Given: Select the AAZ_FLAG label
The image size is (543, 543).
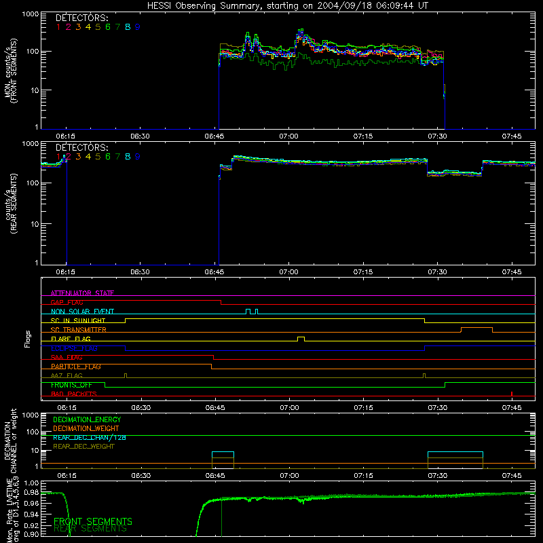Looking at the screenshot, I should [67, 375].
